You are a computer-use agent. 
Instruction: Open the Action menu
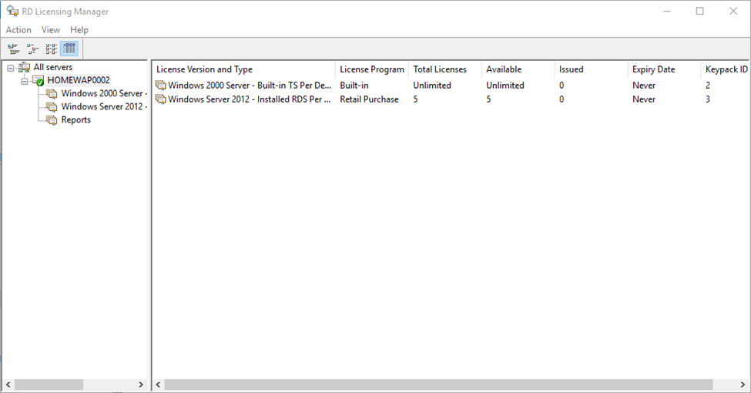click(x=18, y=30)
